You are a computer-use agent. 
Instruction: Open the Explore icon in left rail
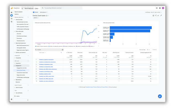pos(12,18)
